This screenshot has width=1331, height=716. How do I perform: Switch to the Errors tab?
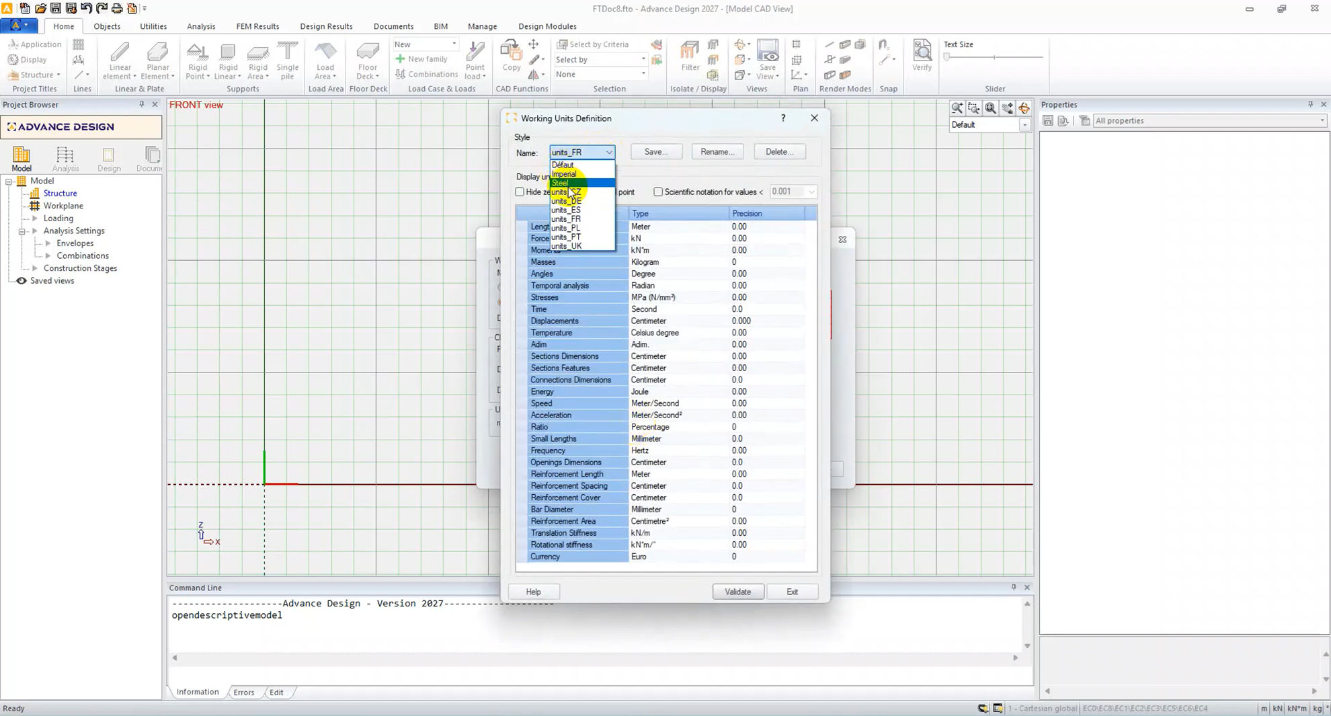click(243, 692)
